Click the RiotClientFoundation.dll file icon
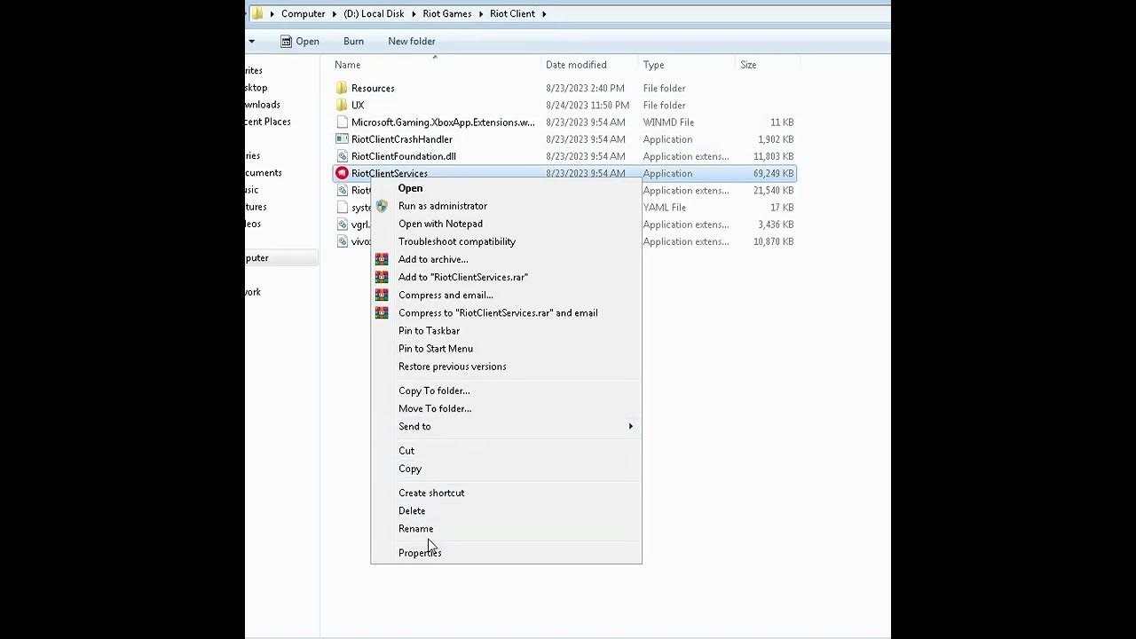The image size is (1136, 639). point(342,156)
